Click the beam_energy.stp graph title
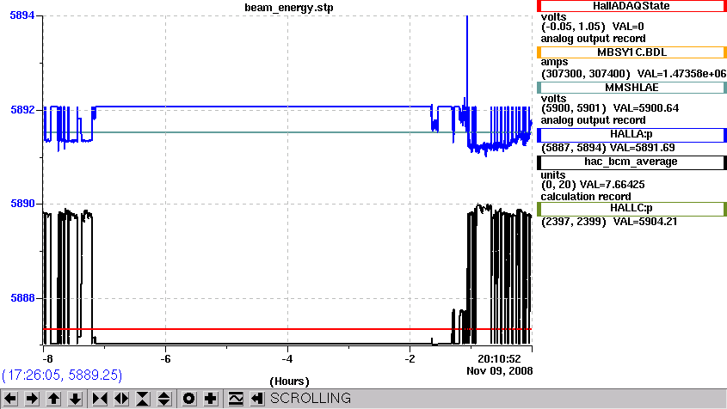Screen dimensions: 727x409 (289, 8)
